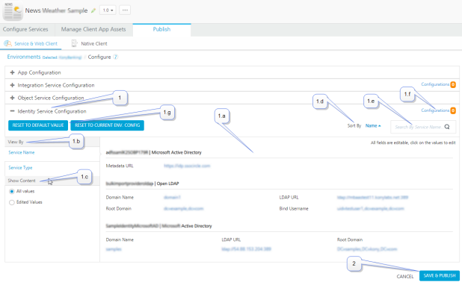Switch to the Configure Services tab
Viewport: 462px width, 285px height.
(25, 29)
